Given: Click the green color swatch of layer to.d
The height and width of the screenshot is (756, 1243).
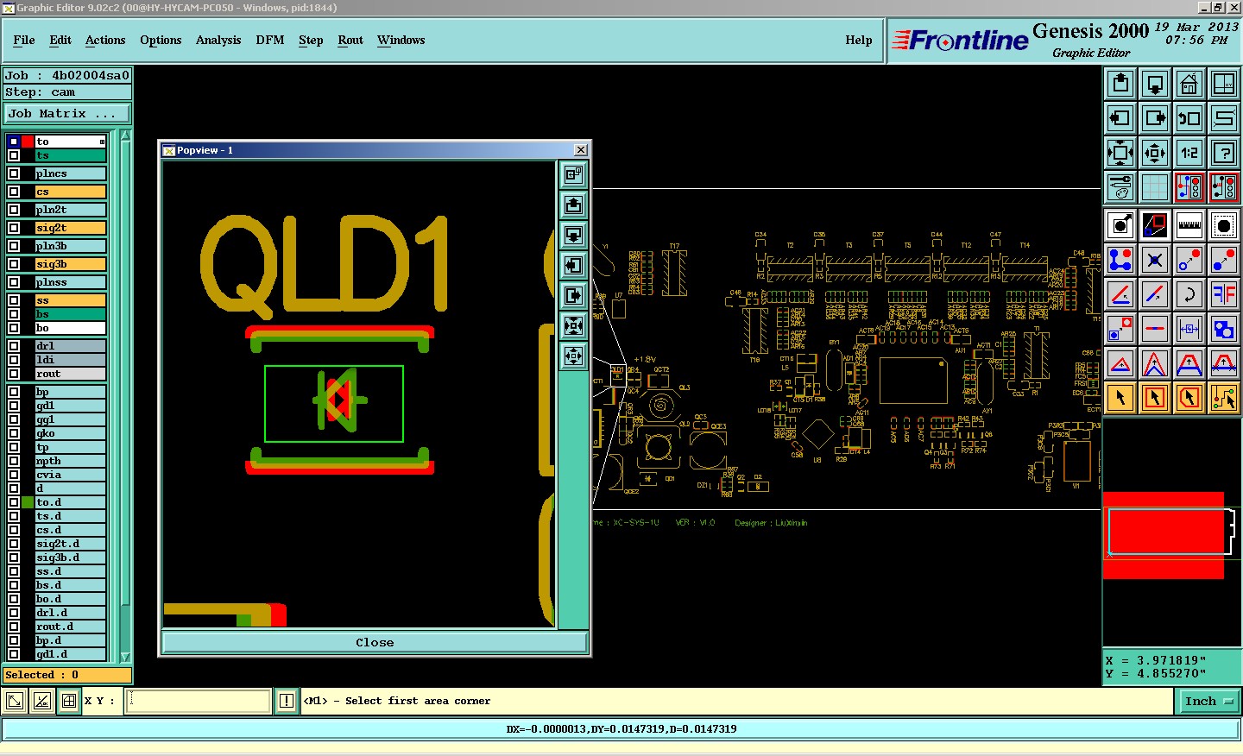Looking at the screenshot, I should tap(28, 502).
